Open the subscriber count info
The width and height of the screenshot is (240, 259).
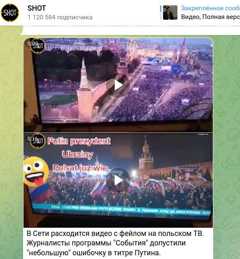pyautogui.click(x=60, y=17)
